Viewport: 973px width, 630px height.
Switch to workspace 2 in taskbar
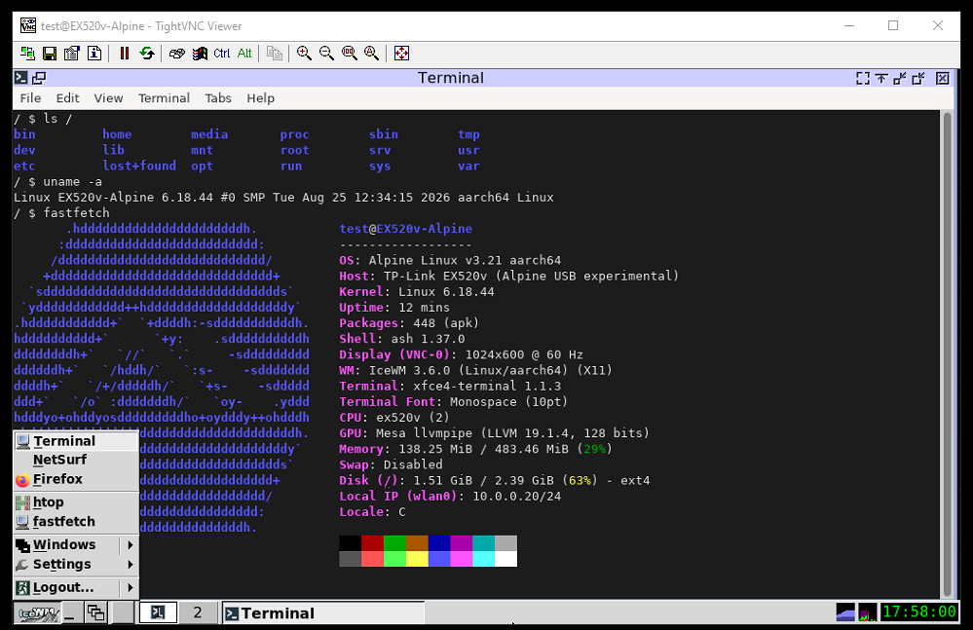click(x=198, y=613)
